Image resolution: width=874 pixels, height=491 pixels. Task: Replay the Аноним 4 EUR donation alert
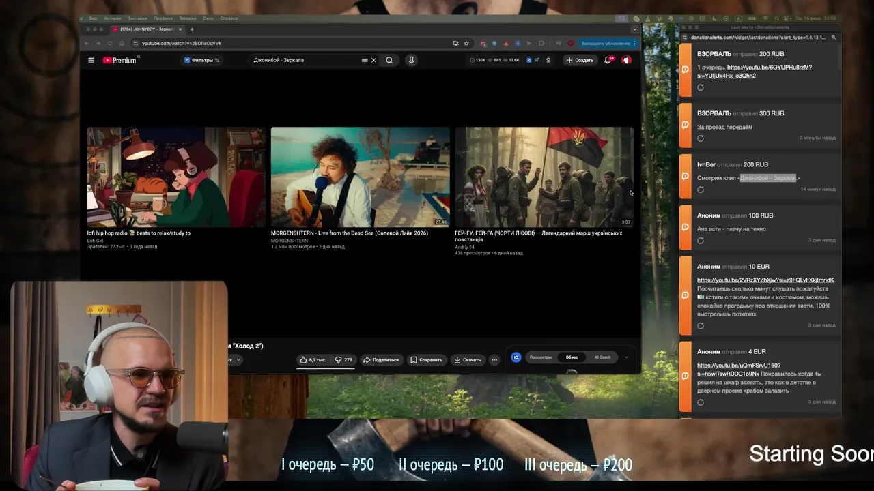tap(701, 402)
